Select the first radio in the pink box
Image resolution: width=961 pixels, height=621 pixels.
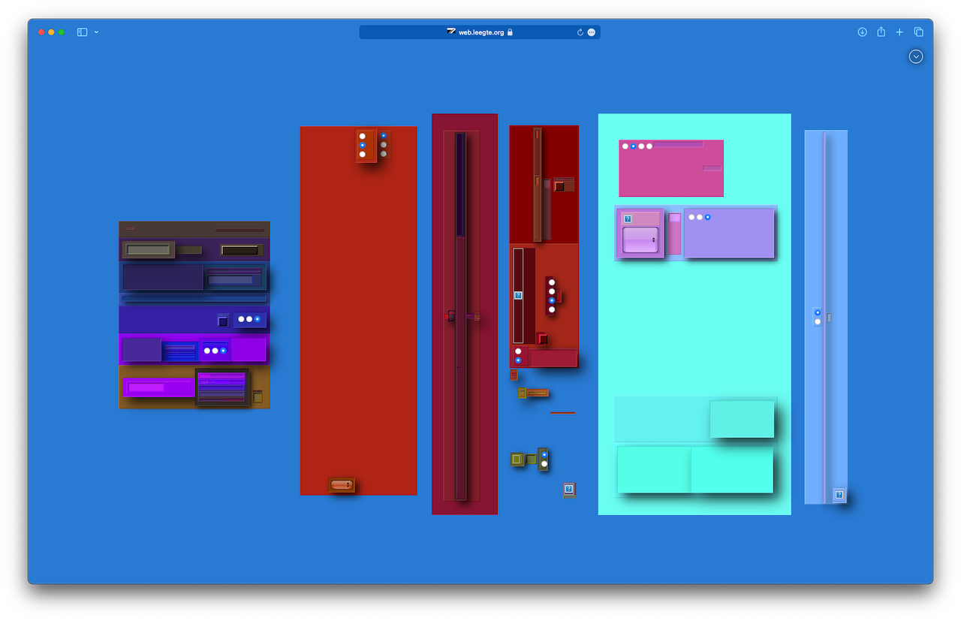[x=625, y=146]
